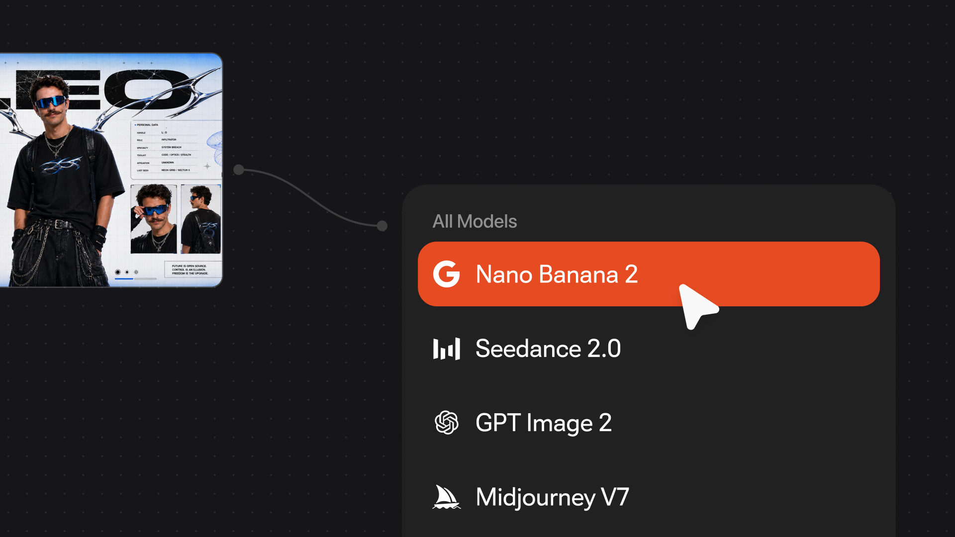
Task: Click the close-up portrait with sunglasses photo
Action: pyautogui.click(x=154, y=219)
